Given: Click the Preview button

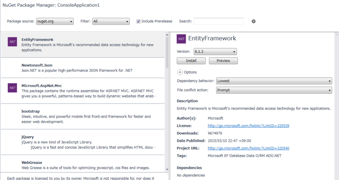Looking at the screenshot, I should [x=223, y=61].
